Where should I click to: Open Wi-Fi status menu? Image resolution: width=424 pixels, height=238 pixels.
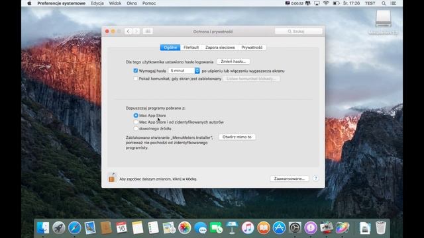point(326,3)
